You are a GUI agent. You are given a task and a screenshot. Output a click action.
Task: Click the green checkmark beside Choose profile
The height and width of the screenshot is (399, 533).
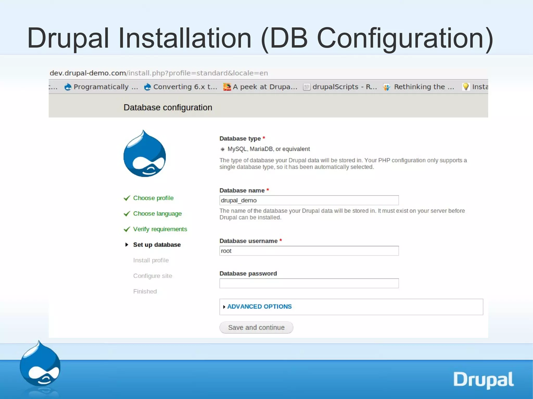click(x=127, y=198)
